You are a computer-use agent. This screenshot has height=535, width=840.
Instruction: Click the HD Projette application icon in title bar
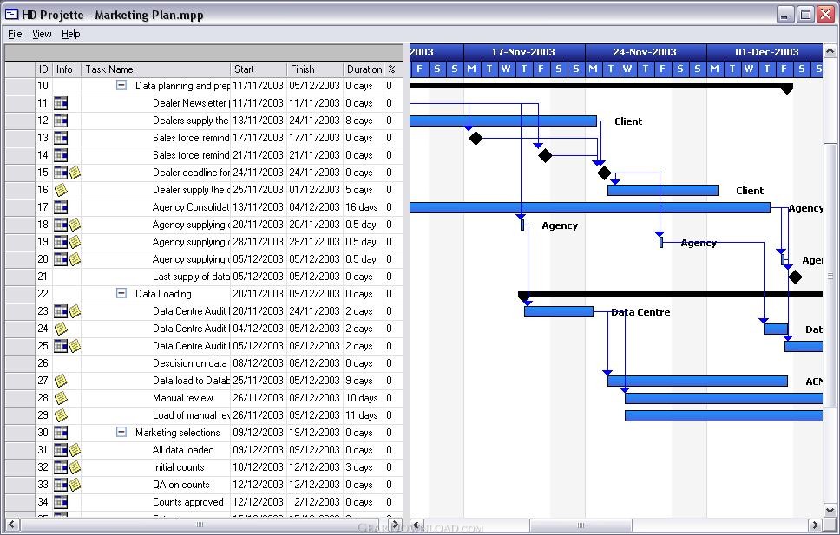point(11,15)
